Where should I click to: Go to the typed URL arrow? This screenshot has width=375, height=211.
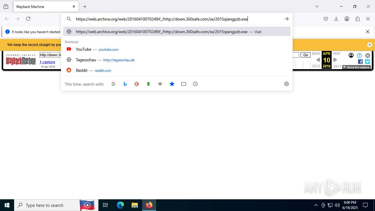pyautogui.click(x=287, y=19)
